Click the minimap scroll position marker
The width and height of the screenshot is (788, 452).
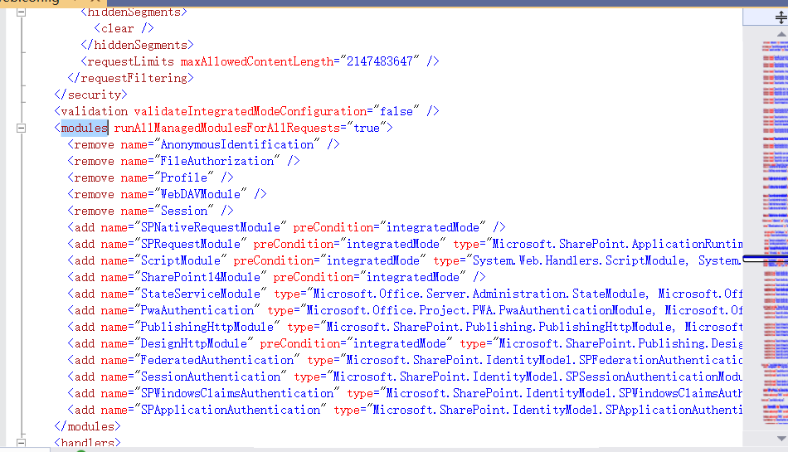[766, 259]
